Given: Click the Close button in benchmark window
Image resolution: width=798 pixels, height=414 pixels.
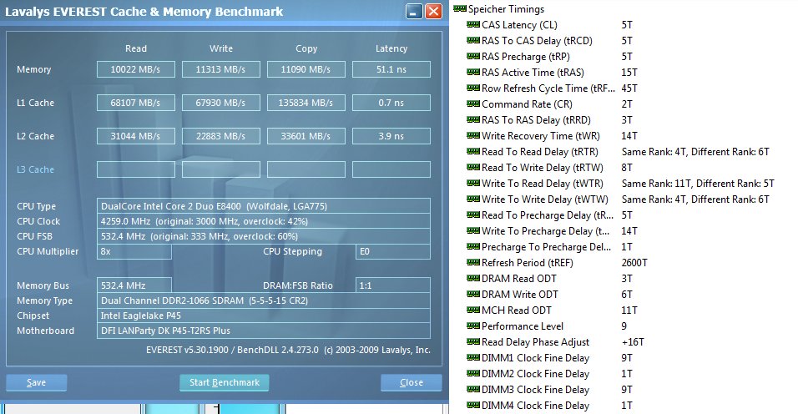Looking at the screenshot, I should pyautogui.click(x=412, y=382).
